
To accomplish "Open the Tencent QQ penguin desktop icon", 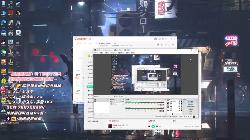I will (x=3, y=43).
